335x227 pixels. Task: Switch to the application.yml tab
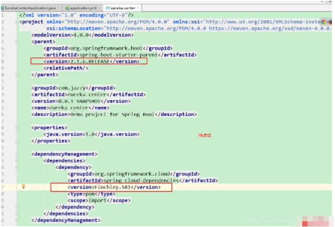coord(83,8)
